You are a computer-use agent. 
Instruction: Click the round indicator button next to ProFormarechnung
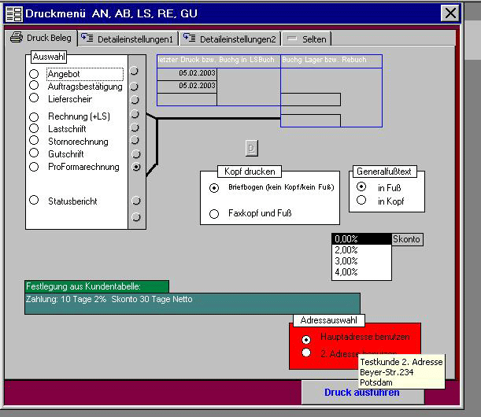coord(136,168)
